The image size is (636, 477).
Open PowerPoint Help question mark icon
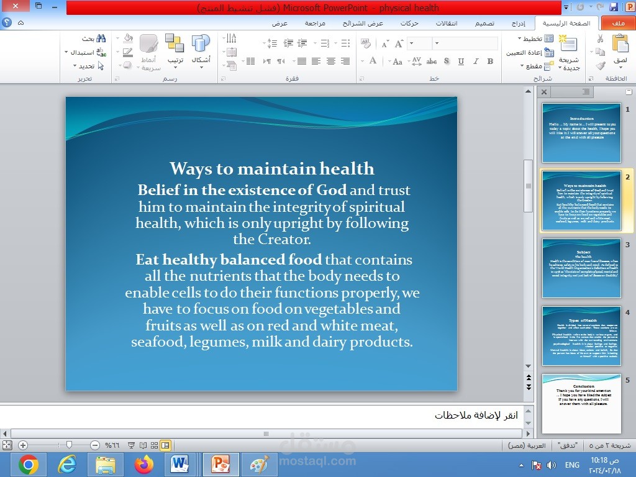7,23
